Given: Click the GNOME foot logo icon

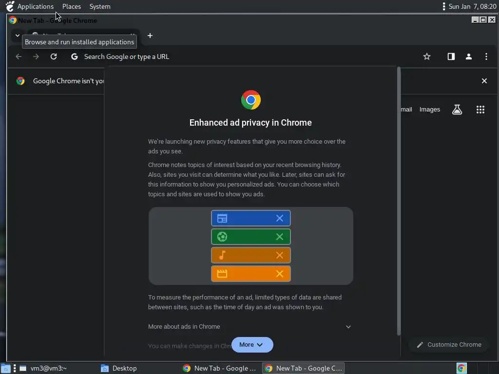Looking at the screenshot, I should coord(10,6).
